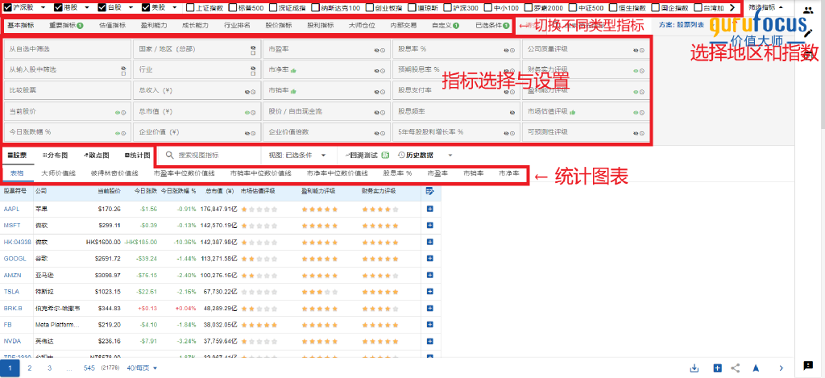Image resolution: width=825 pixels, height=378 pixels.
Task: Open the 大师仓位 tab
Action: click(x=362, y=25)
